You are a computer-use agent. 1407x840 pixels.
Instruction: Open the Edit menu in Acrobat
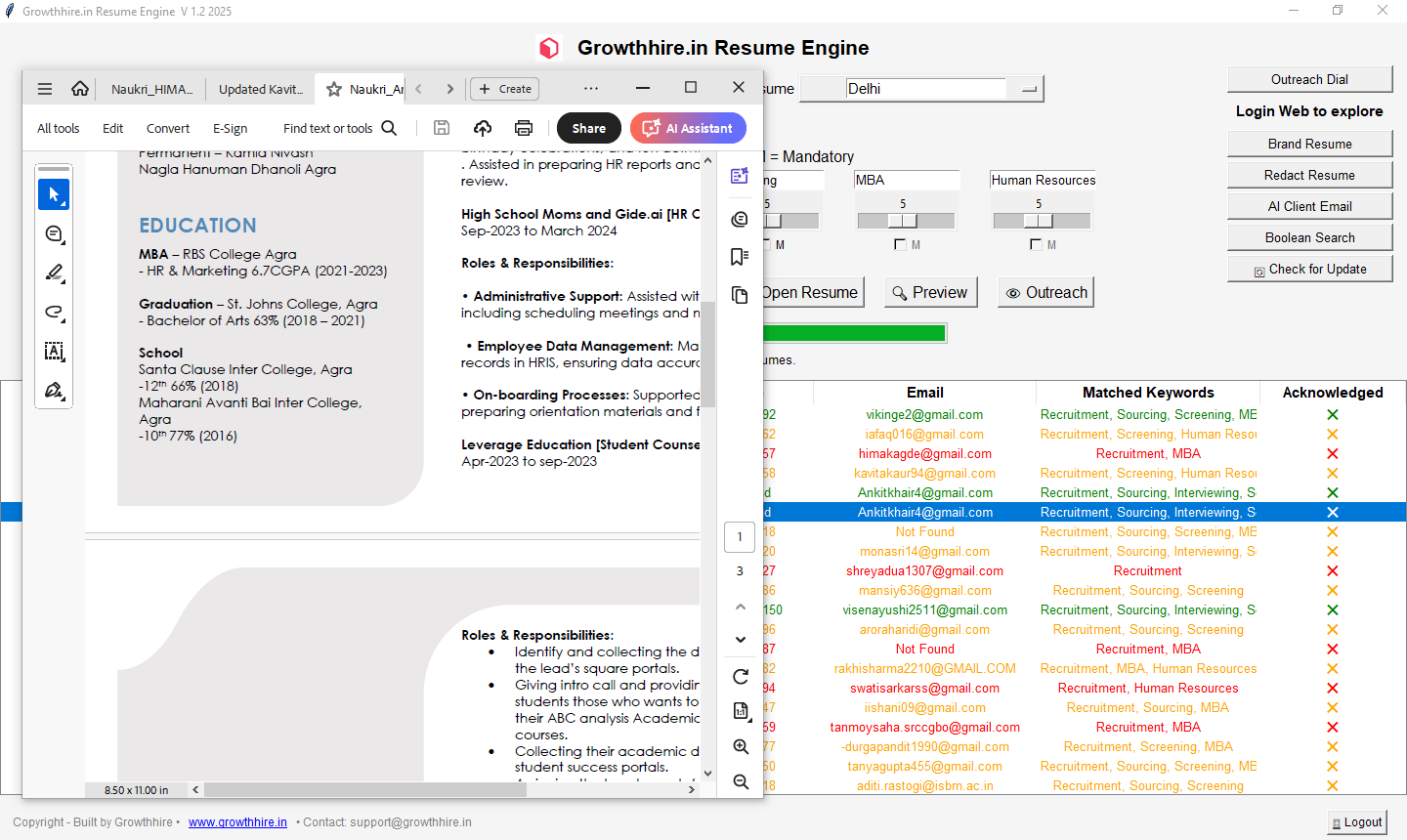tap(113, 128)
